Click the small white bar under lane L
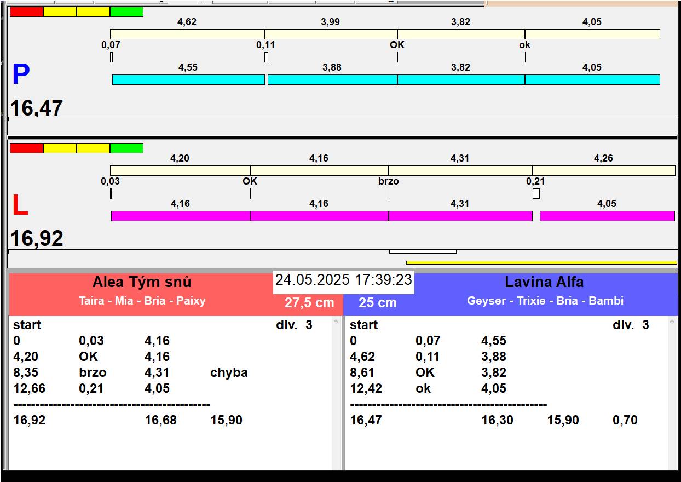Screen dimensions: 681x482 423,251
